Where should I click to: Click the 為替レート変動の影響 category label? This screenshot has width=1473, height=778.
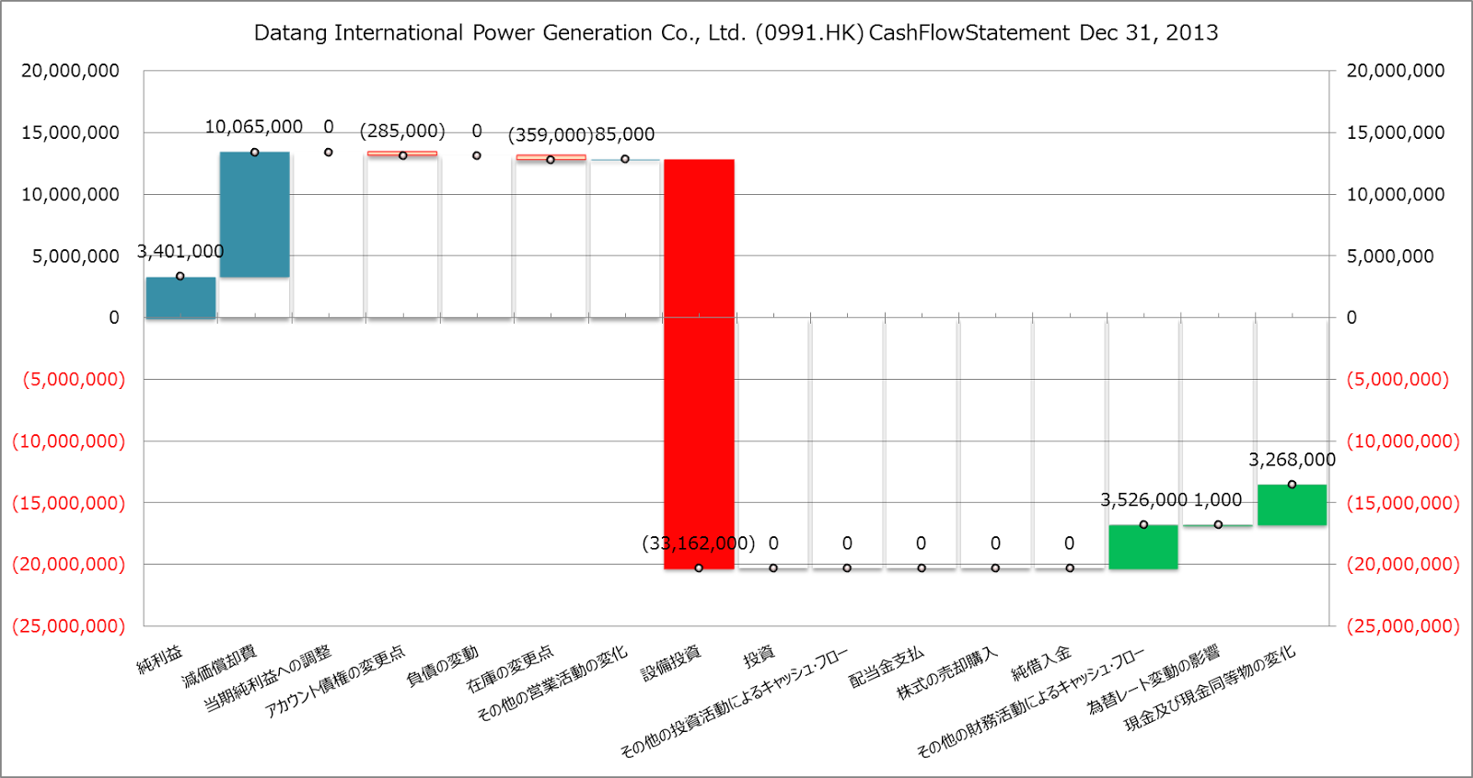coord(1154,680)
